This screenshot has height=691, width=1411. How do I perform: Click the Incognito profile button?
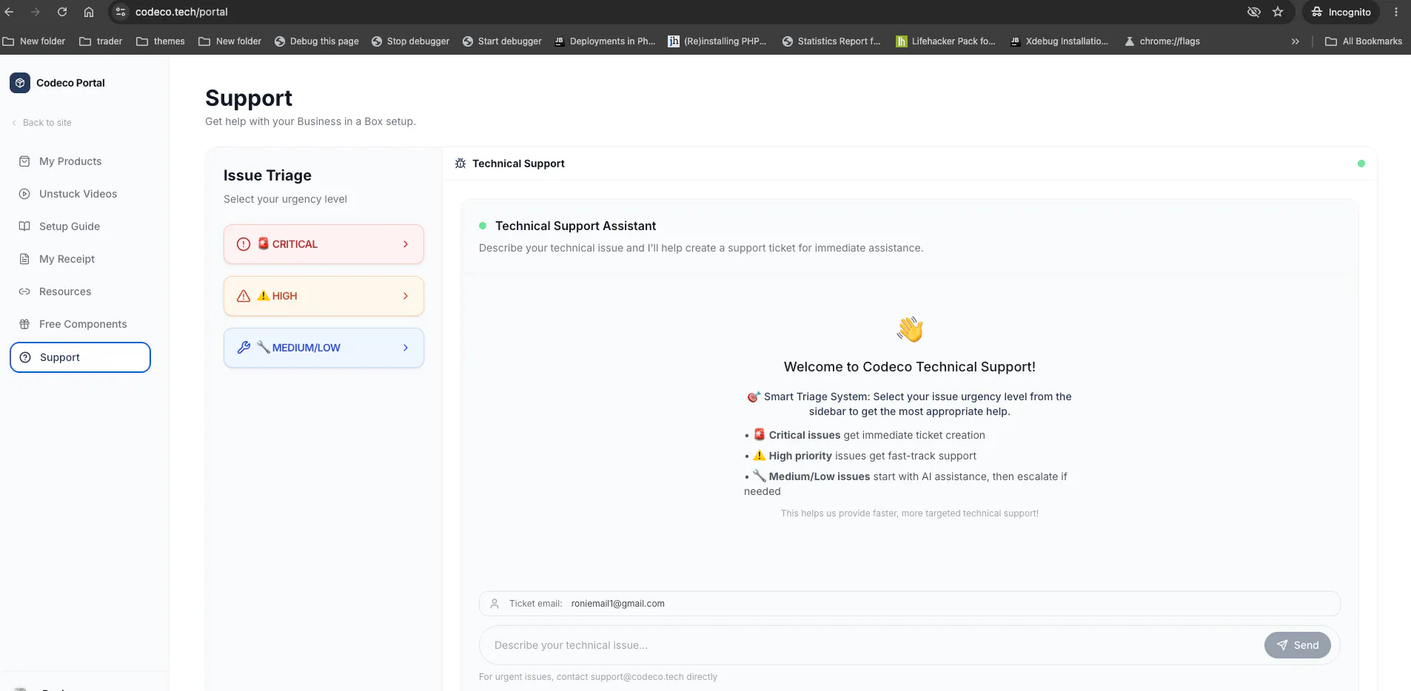pos(1341,12)
